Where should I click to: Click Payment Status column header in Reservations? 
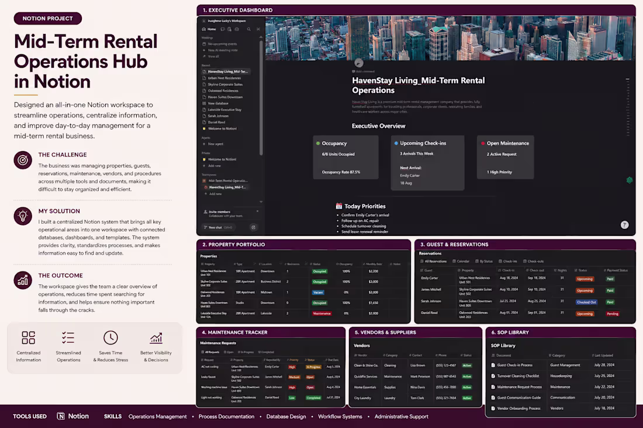[x=616, y=270]
